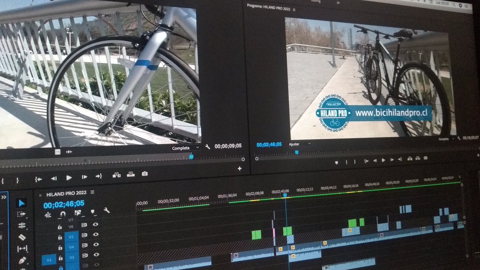Screen dimensions: 480x270
Task: Expand the double-chevron panel overflow
Action: [4, 197]
